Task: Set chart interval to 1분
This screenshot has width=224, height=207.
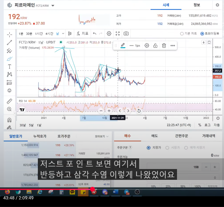Action: (x=21, y=34)
